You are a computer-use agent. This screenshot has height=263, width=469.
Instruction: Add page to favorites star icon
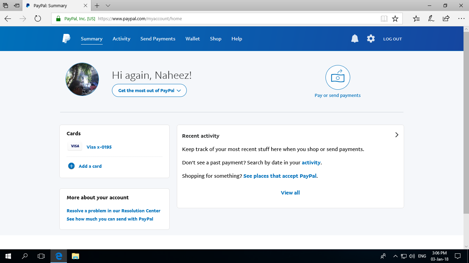[395, 18]
